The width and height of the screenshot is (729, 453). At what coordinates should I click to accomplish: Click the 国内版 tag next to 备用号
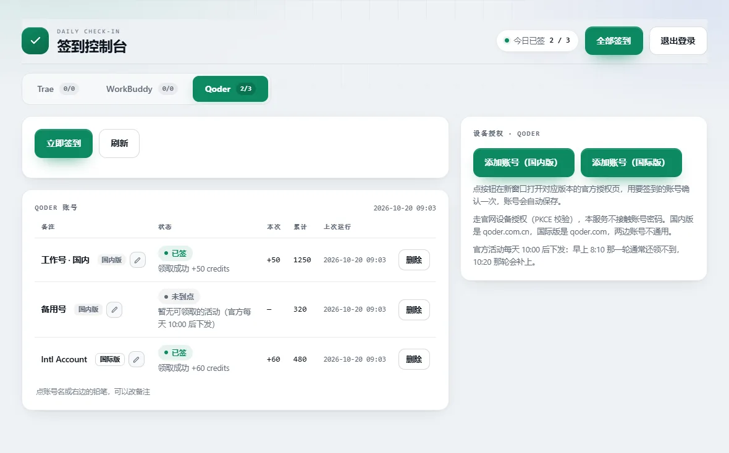click(x=88, y=309)
